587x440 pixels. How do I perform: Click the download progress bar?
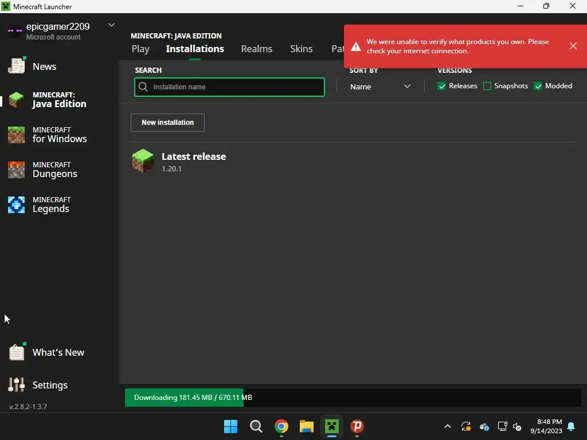tap(353, 398)
